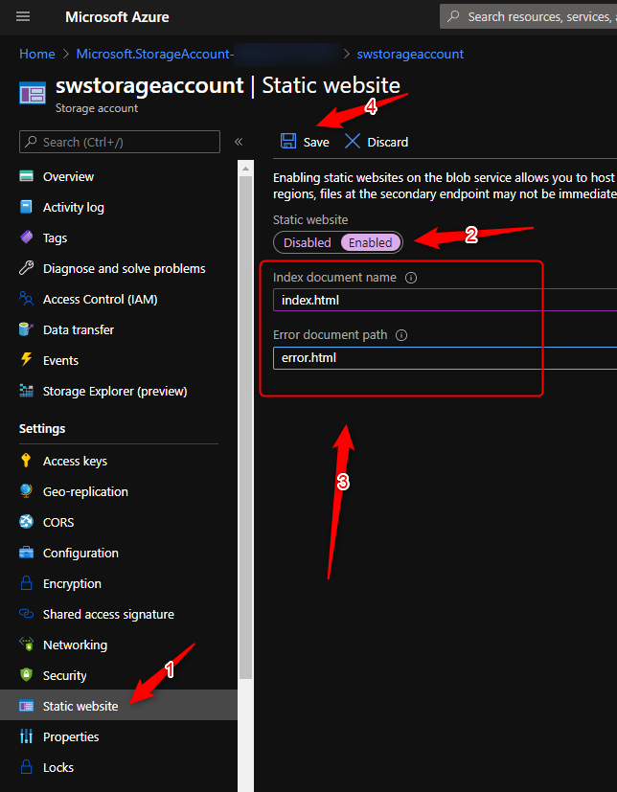Click the Discard X icon
The image size is (617, 792).
(353, 142)
